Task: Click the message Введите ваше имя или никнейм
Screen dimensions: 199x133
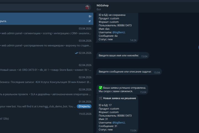Action: (x=123, y=55)
